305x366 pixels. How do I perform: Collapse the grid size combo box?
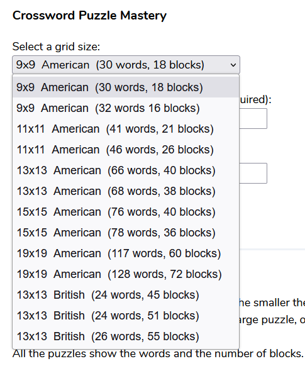point(126,65)
